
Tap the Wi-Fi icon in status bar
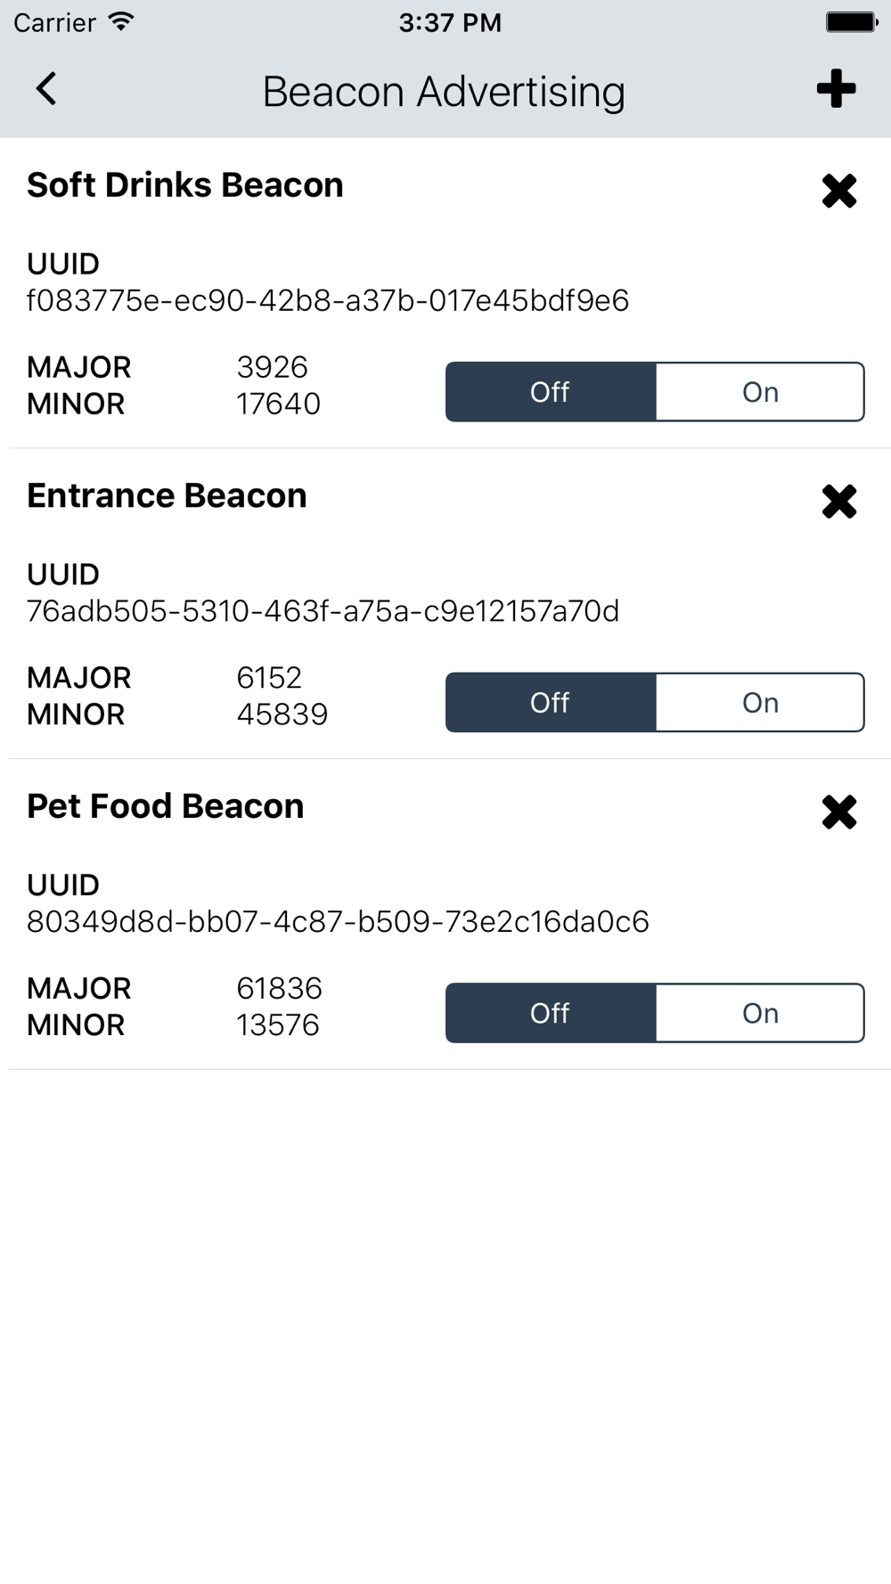pos(120,22)
